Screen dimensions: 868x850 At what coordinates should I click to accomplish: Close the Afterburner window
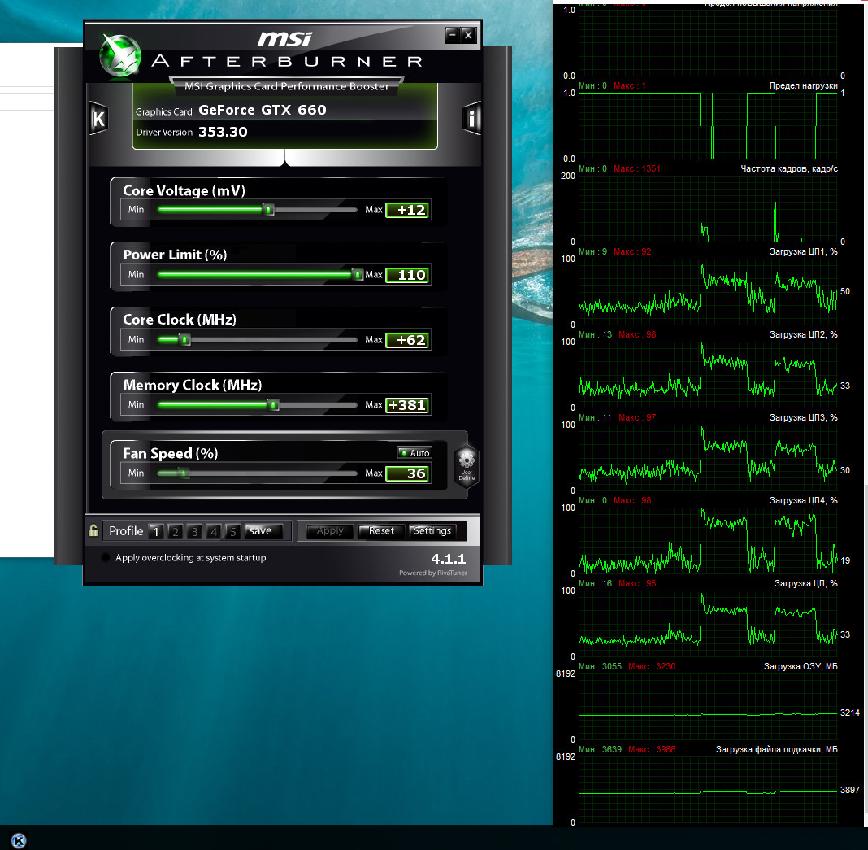click(468, 35)
